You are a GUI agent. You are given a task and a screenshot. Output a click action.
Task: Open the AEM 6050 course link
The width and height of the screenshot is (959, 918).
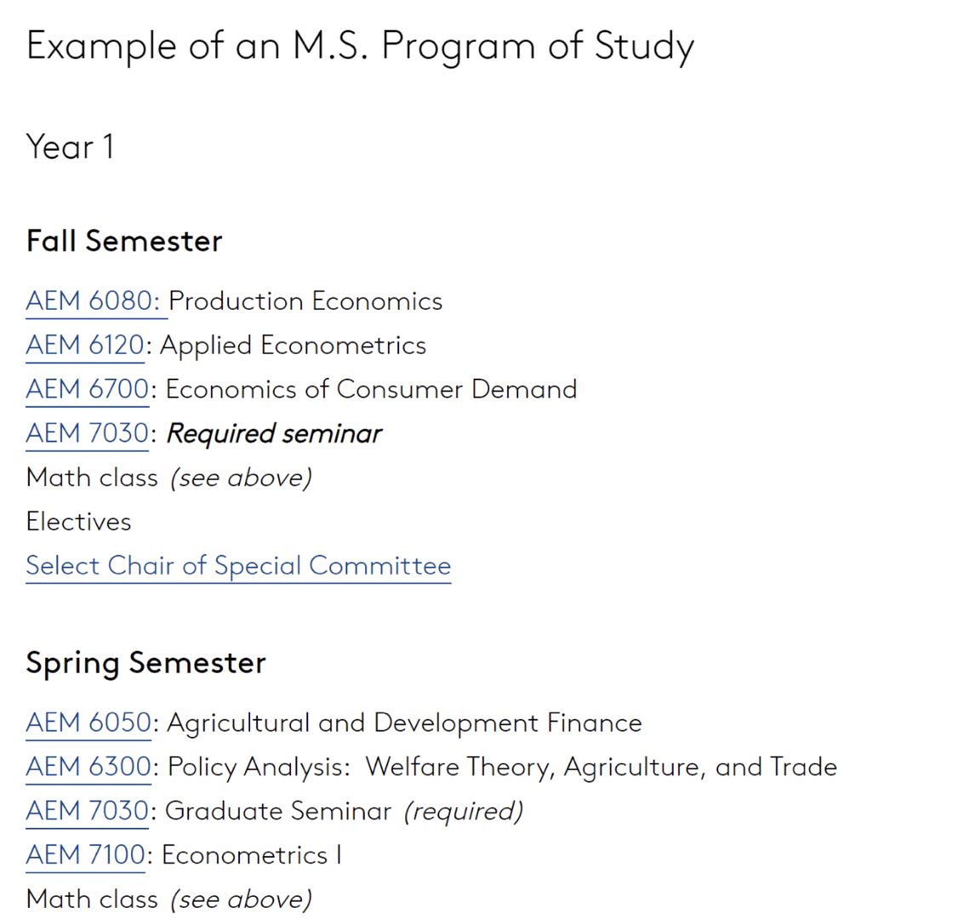coord(88,723)
